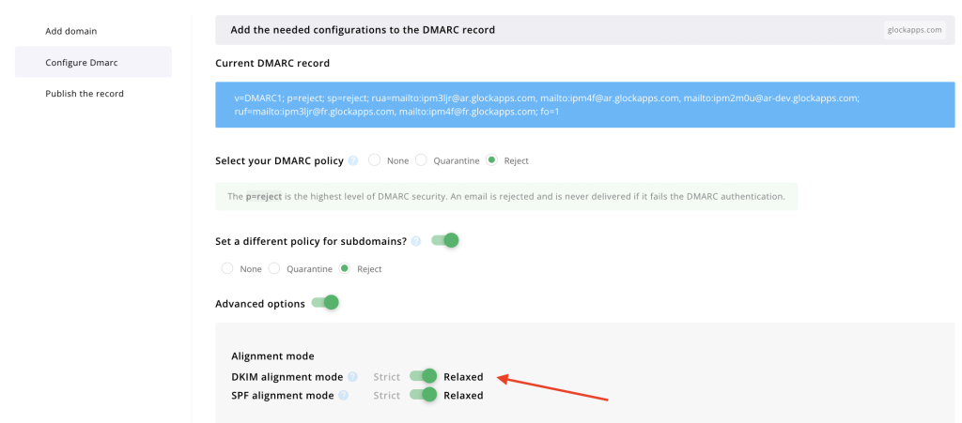Click help icon beside SPF alignment mode
The height and width of the screenshot is (423, 962).
pos(343,396)
